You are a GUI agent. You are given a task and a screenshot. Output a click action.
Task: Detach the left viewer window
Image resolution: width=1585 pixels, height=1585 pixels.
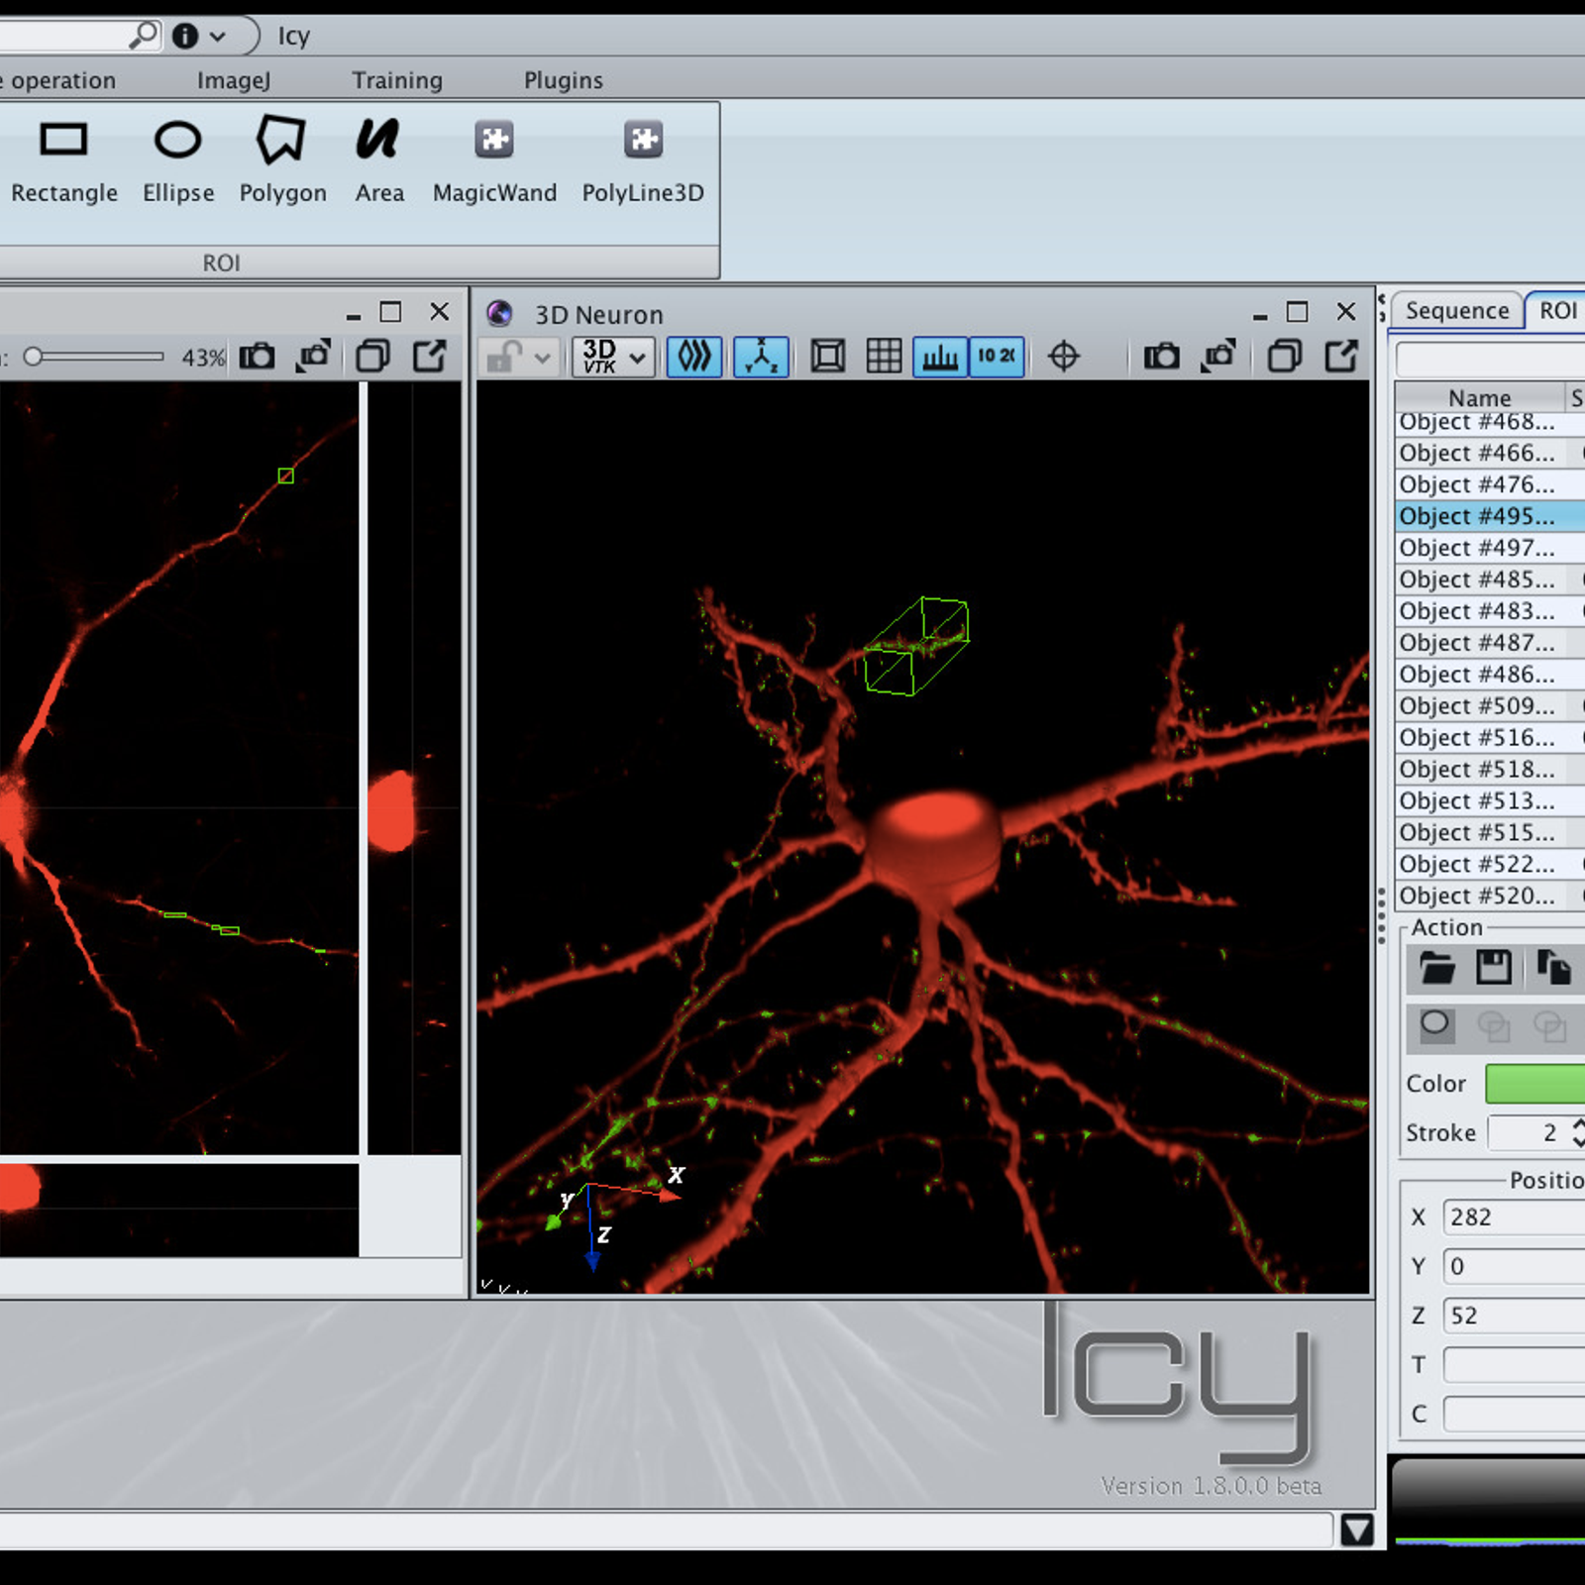[x=430, y=356]
